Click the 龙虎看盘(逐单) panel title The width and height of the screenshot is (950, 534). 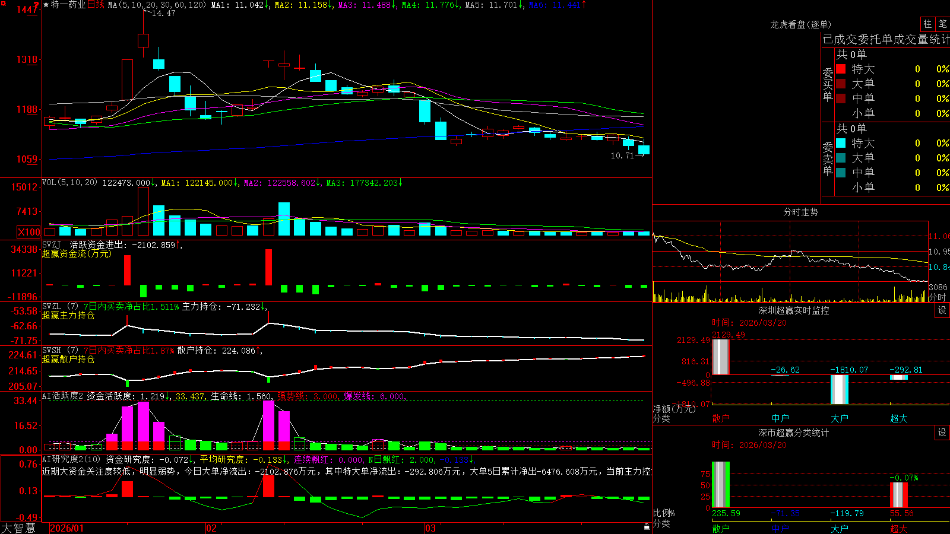tap(800, 24)
